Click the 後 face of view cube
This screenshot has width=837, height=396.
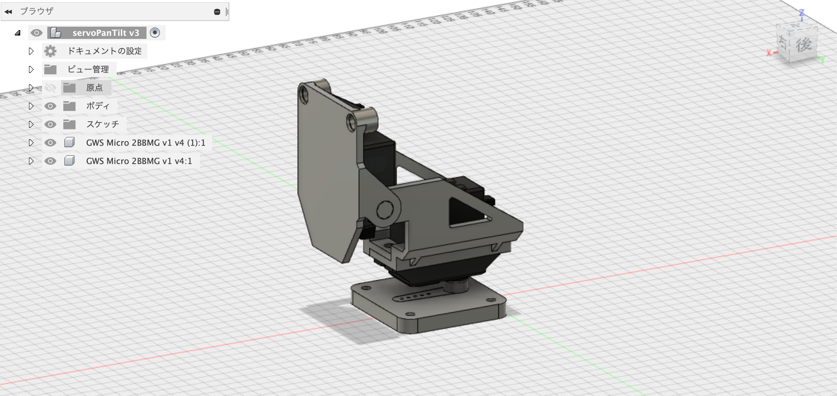click(803, 45)
